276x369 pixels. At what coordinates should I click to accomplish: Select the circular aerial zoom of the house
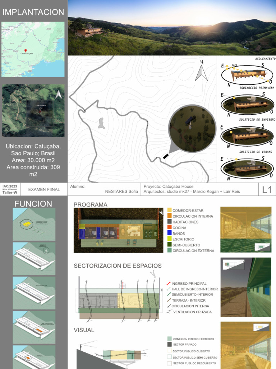click(x=192, y=129)
